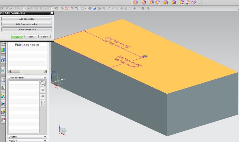239x142 pixels.
Task: Open dropdown beside linear dimension cube icon
Action: pos(178,2)
